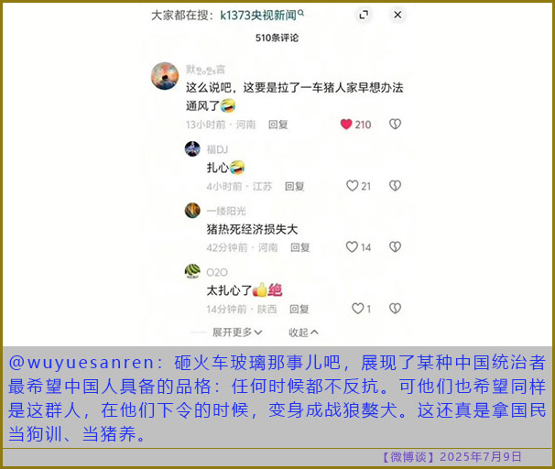The height and width of the screenshot is (469, 555).
Task: Open top commenter's avatar profile
Action: coord(165,76)
